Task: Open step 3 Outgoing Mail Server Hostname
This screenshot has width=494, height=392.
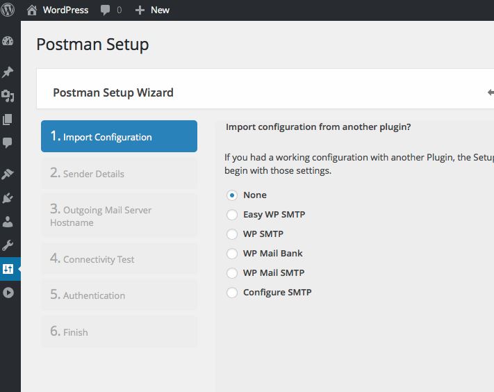Action: pyautogui.click(x=119, y=215)
